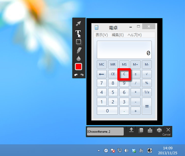Image resolution: width=185 pixels, height=156 pixels.
Task: Select the Arrow annotation tool
Action: tap(78, 23)
